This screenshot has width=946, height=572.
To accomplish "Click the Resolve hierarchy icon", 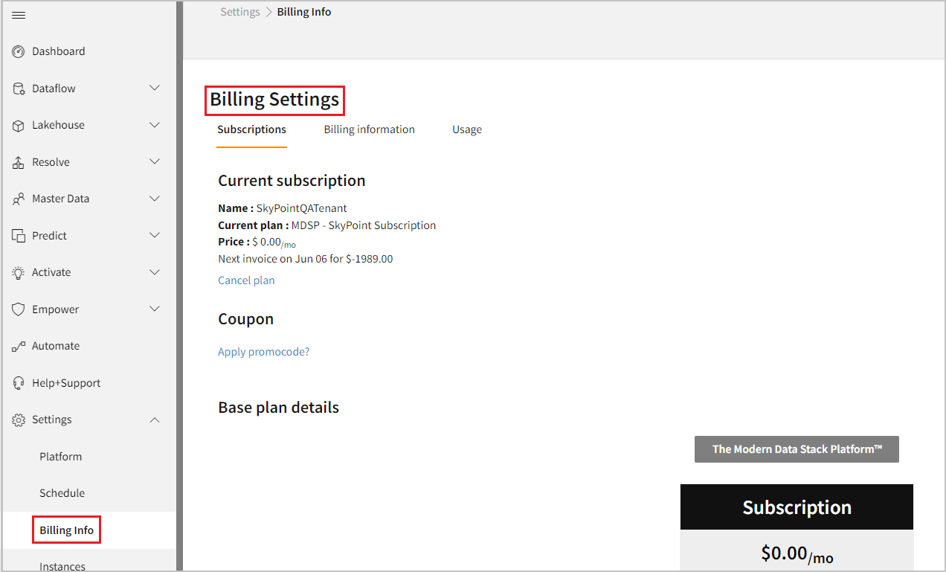I will click(19, 162).
